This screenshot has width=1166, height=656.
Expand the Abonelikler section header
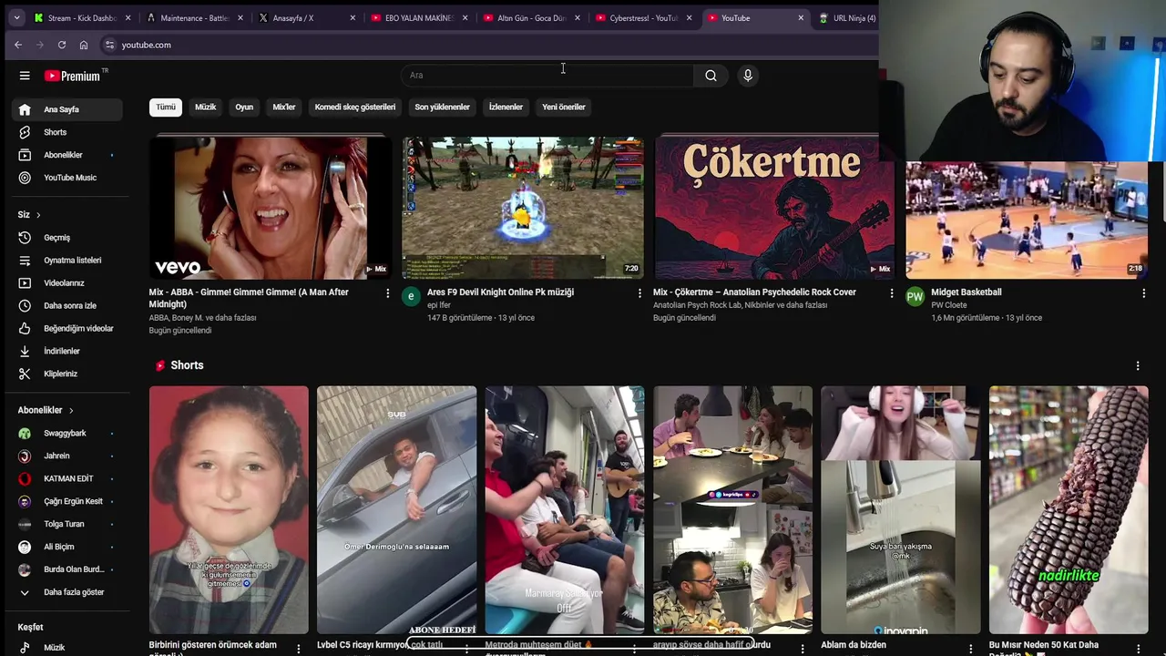click(46, 410)
